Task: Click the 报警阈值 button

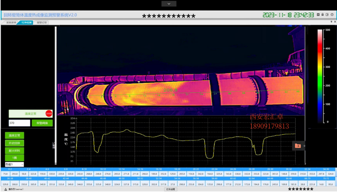Action: tap(42, 123)
